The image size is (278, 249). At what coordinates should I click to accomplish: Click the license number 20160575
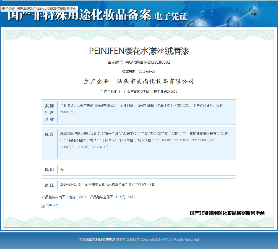(x=67, y=112)
